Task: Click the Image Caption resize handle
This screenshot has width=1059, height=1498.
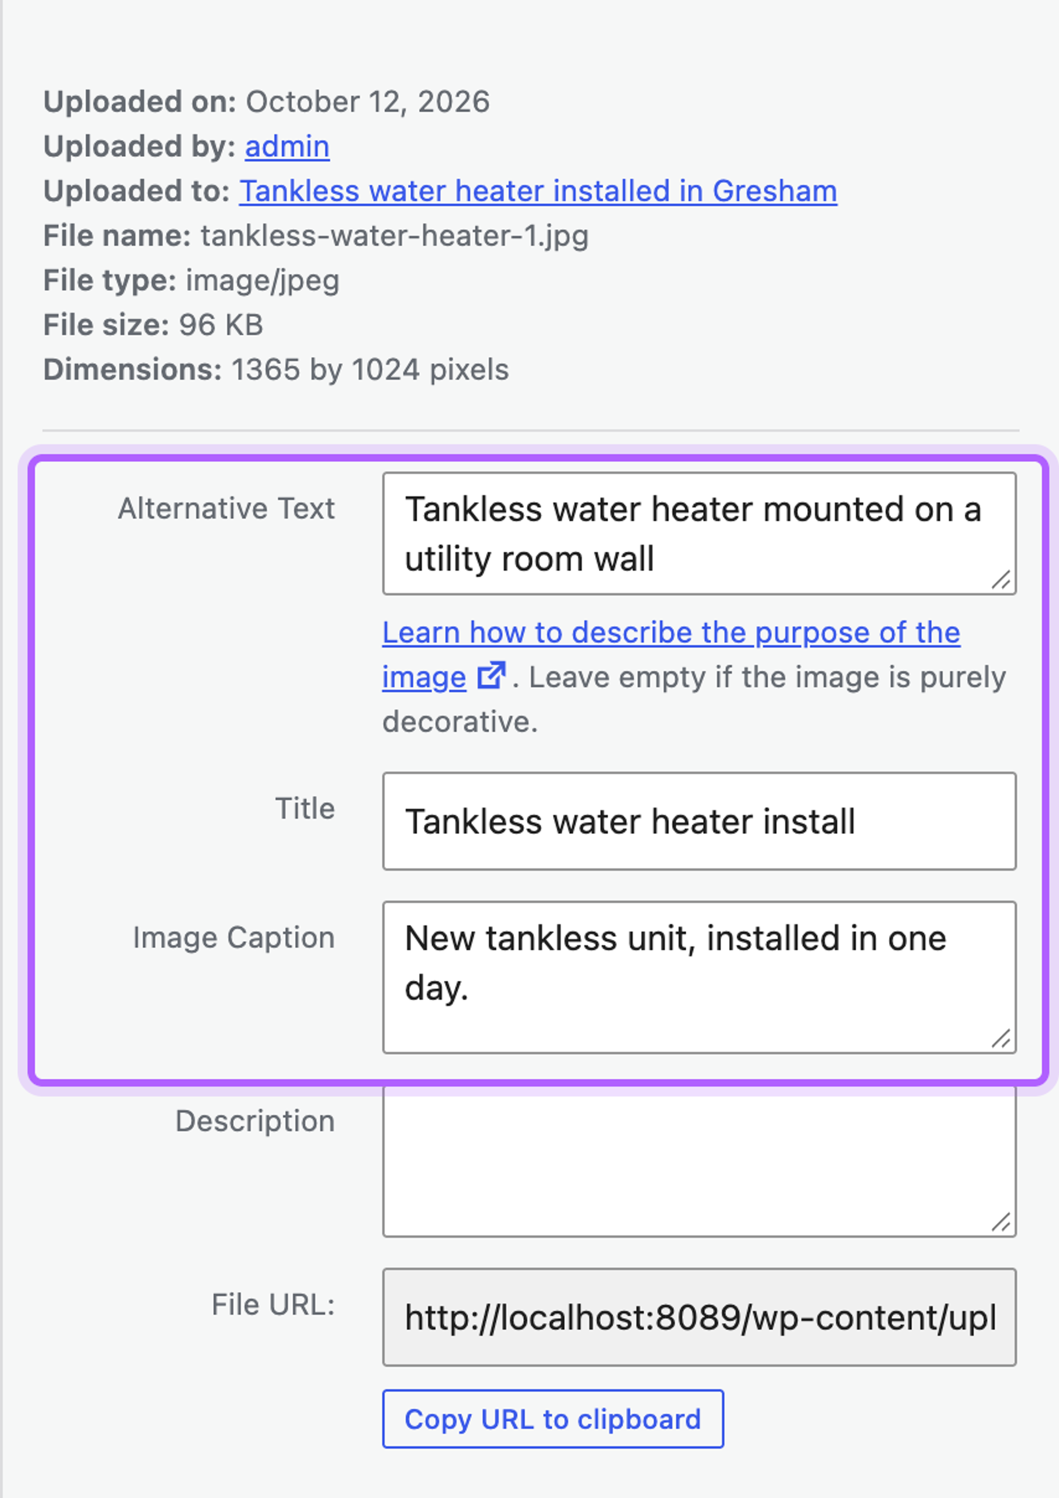Action: pos(1002,1038)
